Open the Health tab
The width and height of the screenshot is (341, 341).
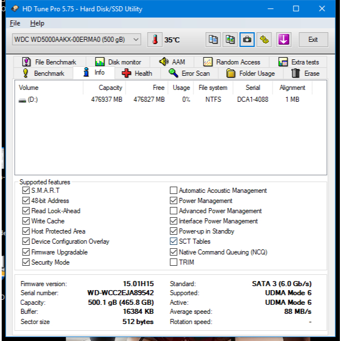(x=136, y=74)
